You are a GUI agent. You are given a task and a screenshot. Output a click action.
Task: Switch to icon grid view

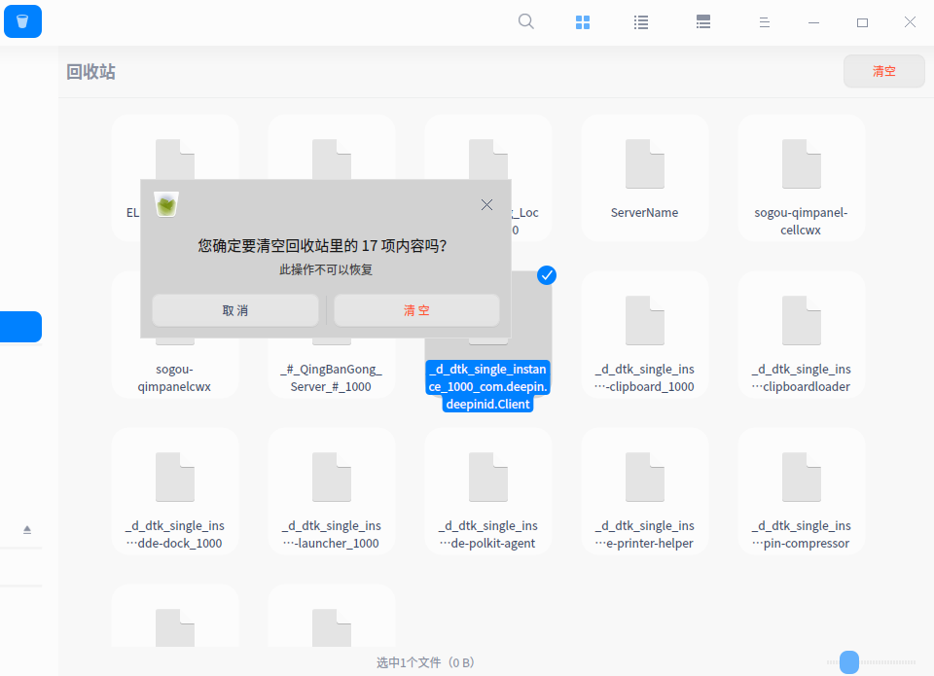[583, 21]
